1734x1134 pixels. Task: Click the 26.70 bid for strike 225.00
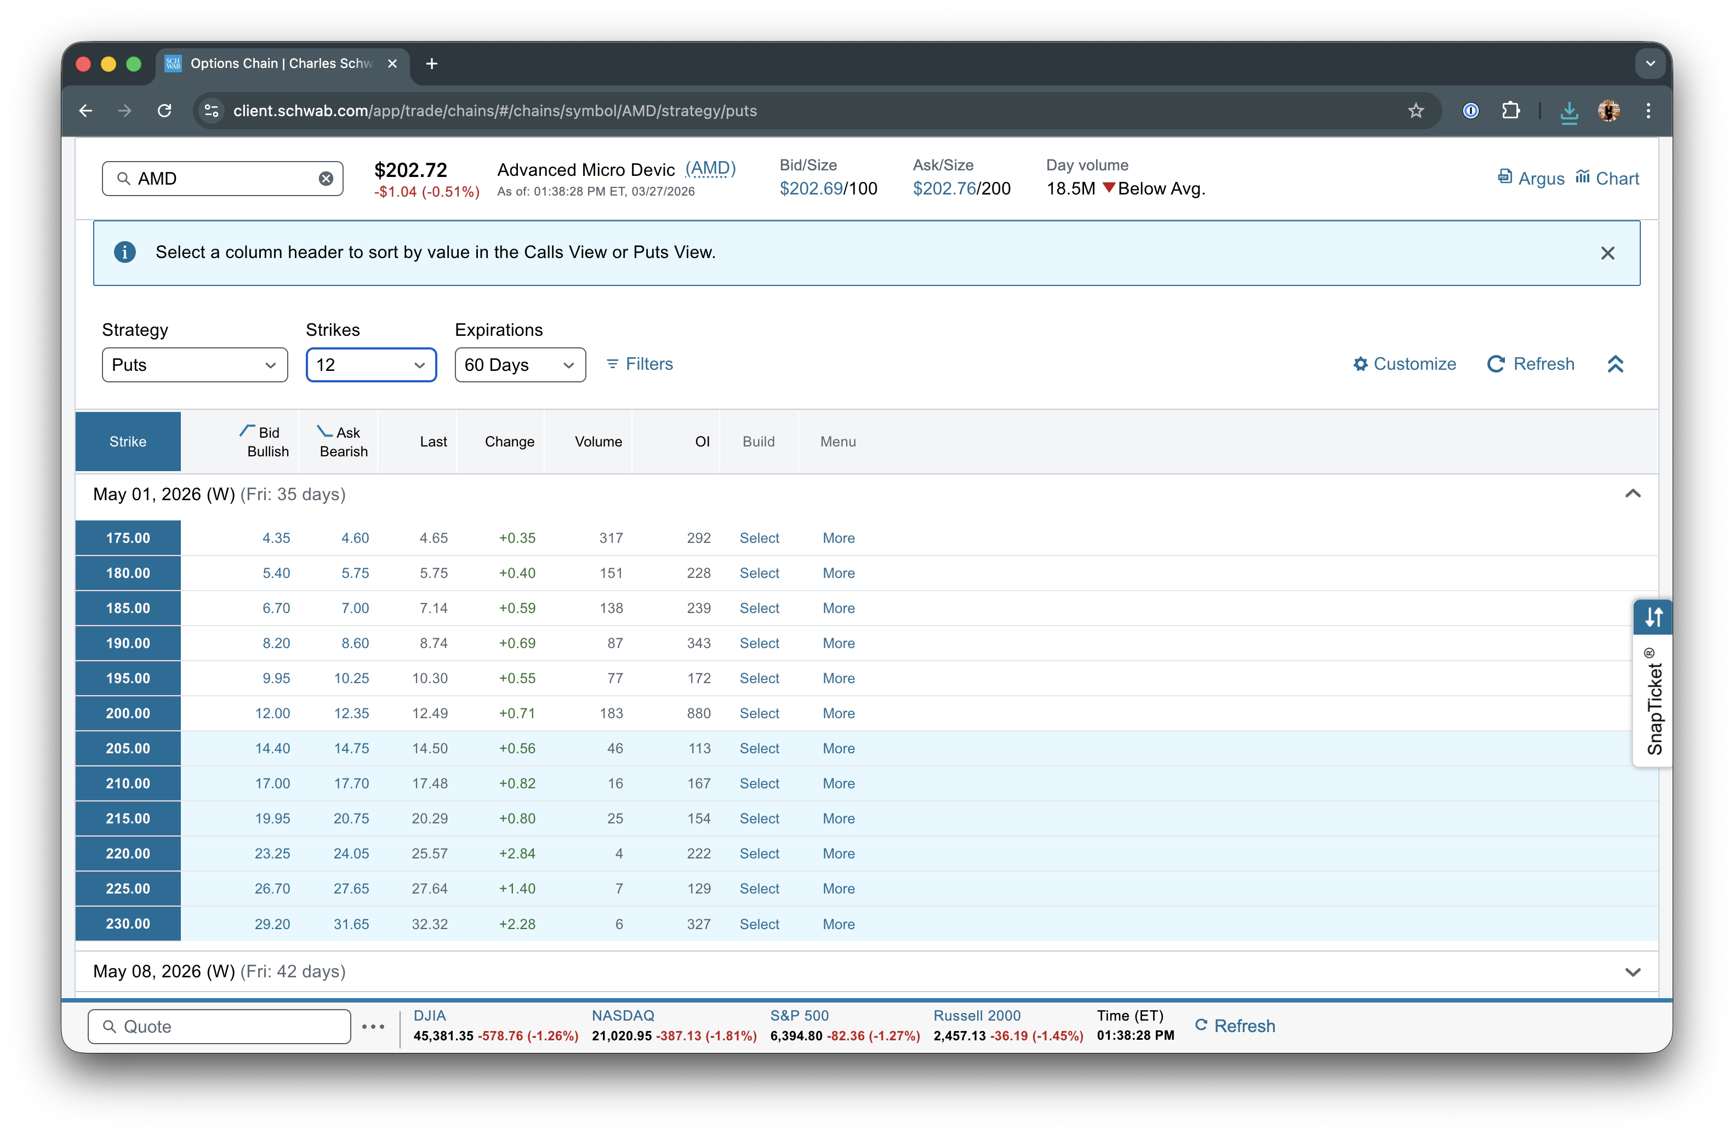pyautogui.click(x=272, y=889)
